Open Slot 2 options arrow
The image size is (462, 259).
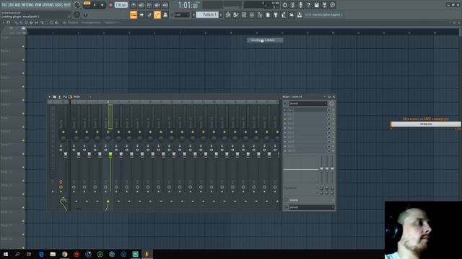(x=285, y=114)
